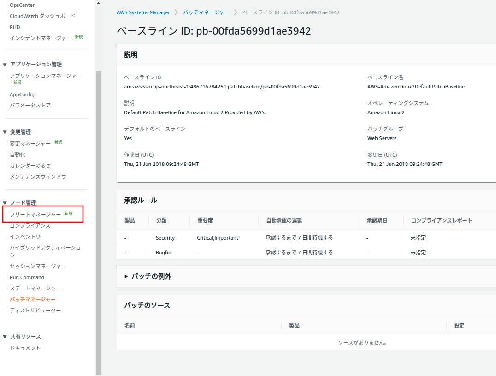The image size is (496, 376).
Task: Collapse the 共有リソース section
Action: [x=5, y=337]
